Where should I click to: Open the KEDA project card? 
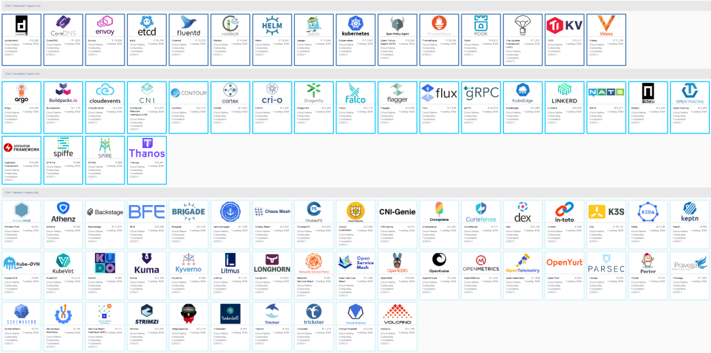pyautogui.click(x=648, y=224)
